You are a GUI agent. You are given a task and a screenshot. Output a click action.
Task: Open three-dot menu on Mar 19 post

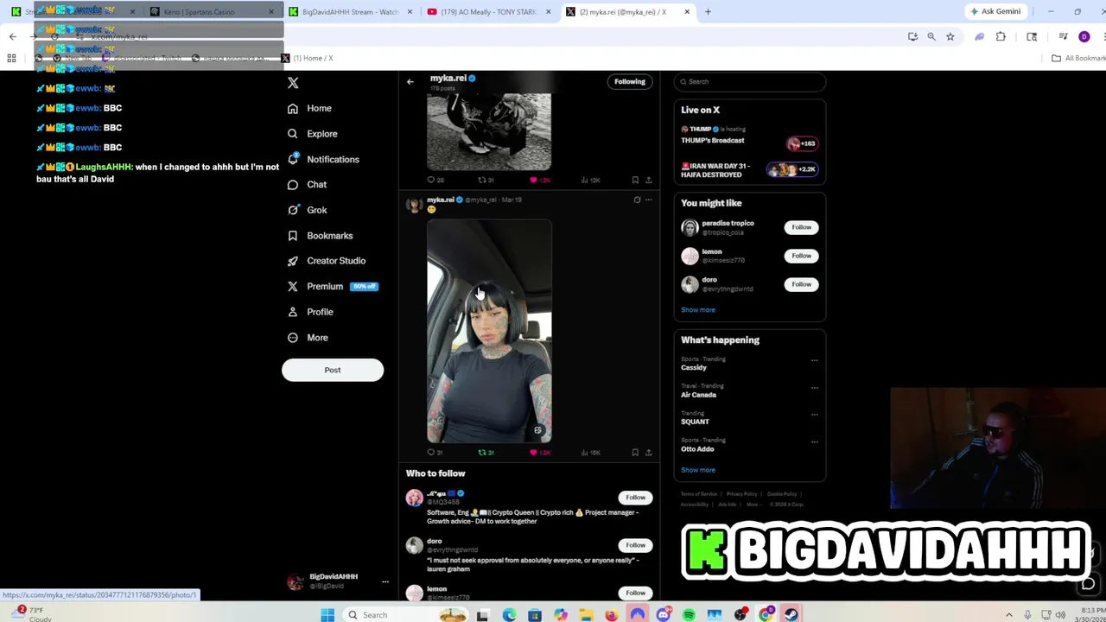(649, 200)
